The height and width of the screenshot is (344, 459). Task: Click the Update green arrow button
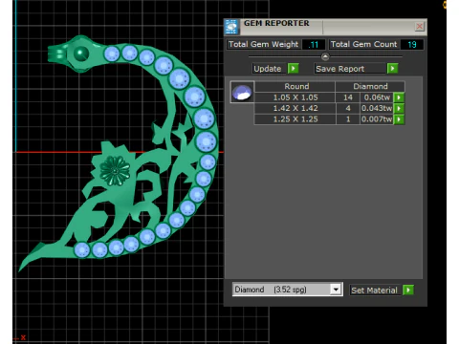293,69
